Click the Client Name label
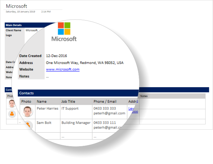Screen dimensions: 213x164 tap(14, 30)
